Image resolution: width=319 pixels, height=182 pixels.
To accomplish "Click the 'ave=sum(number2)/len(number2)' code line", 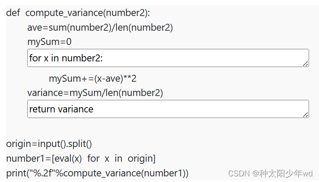I will click(100, 27).
